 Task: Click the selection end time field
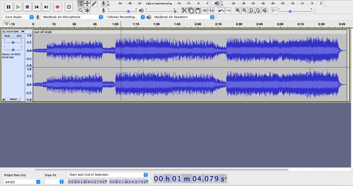click(x=129, y=182)
